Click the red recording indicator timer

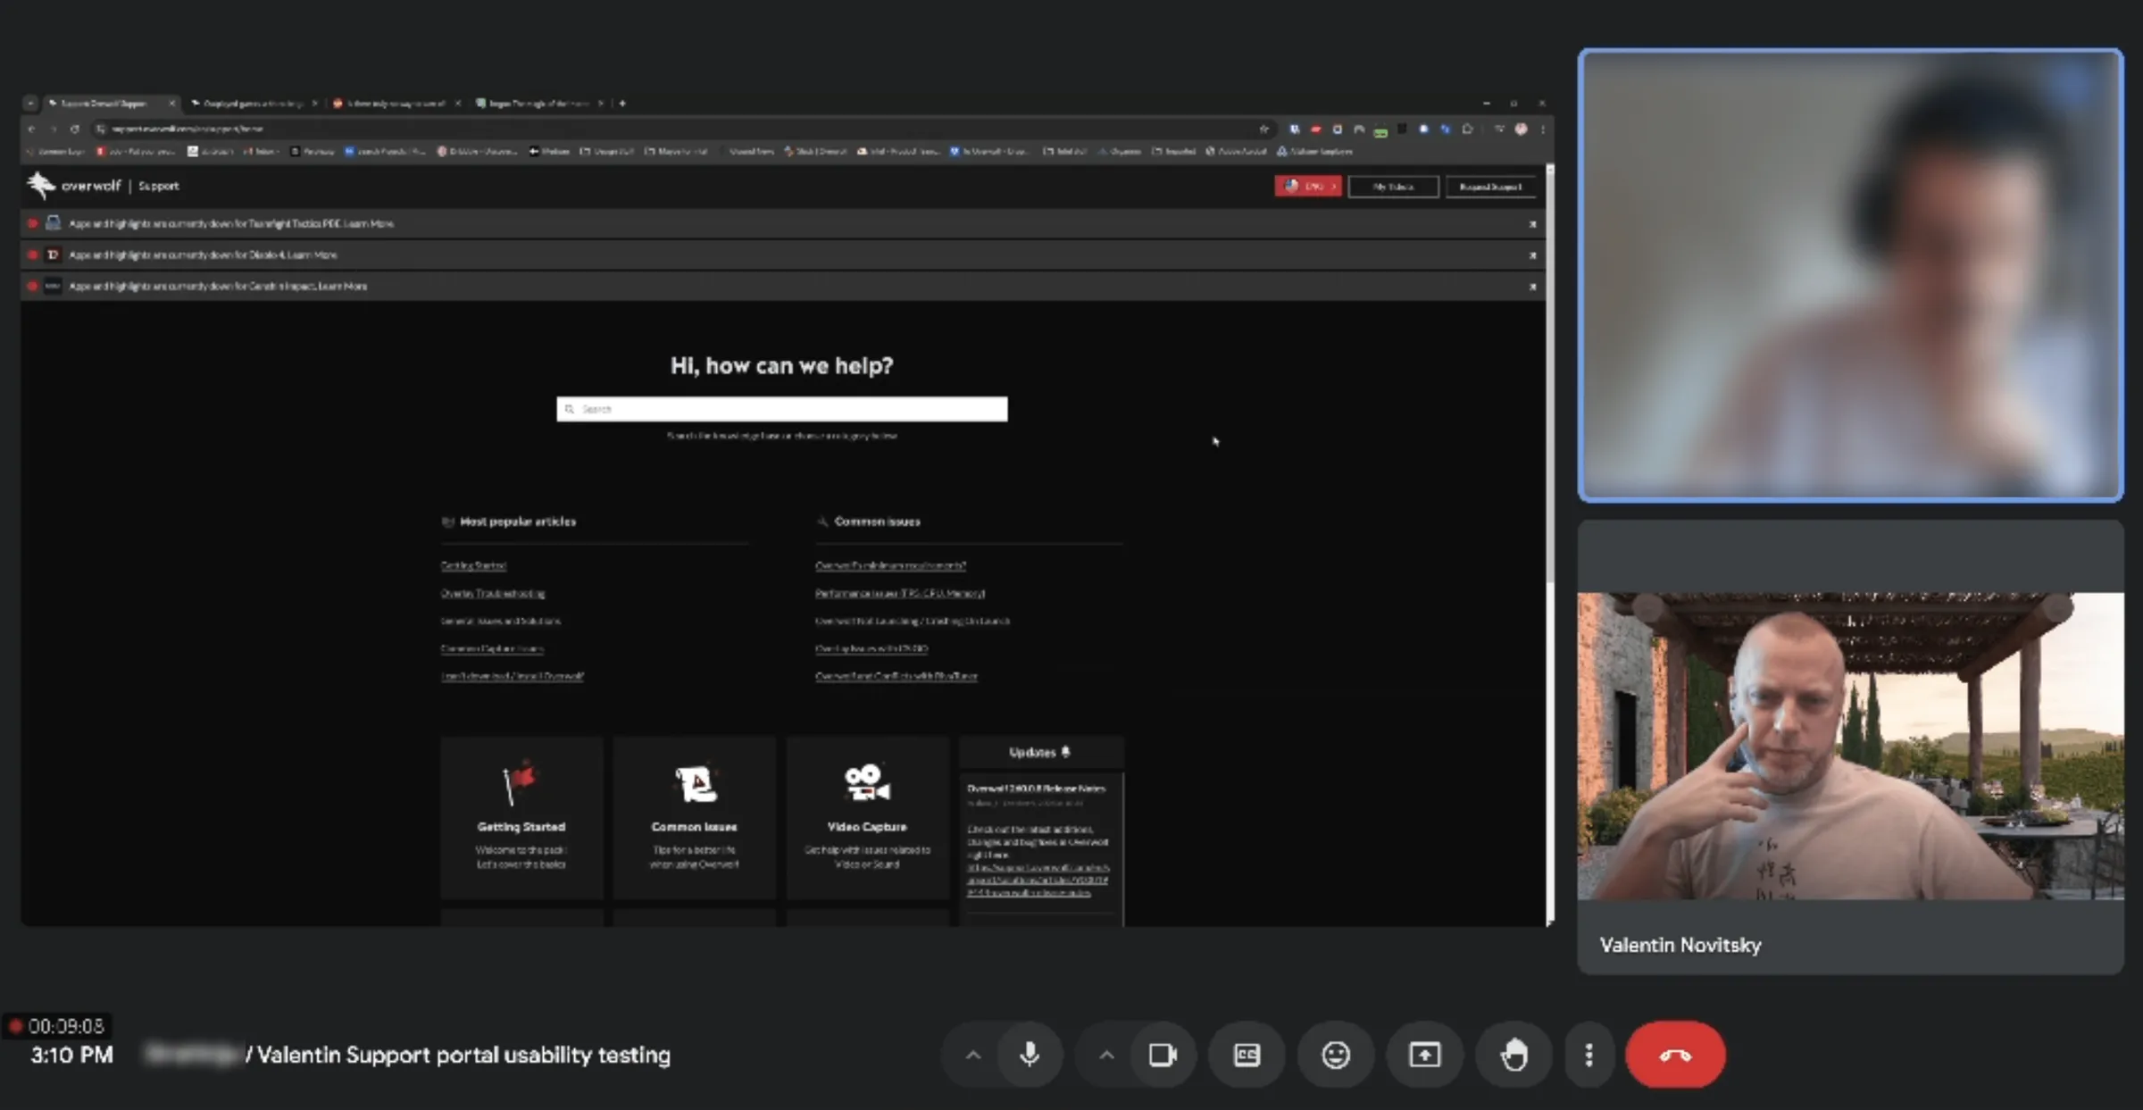click(x=57, y=1026)
